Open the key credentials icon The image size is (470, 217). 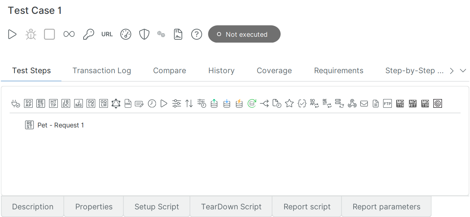tap(88, 34)
